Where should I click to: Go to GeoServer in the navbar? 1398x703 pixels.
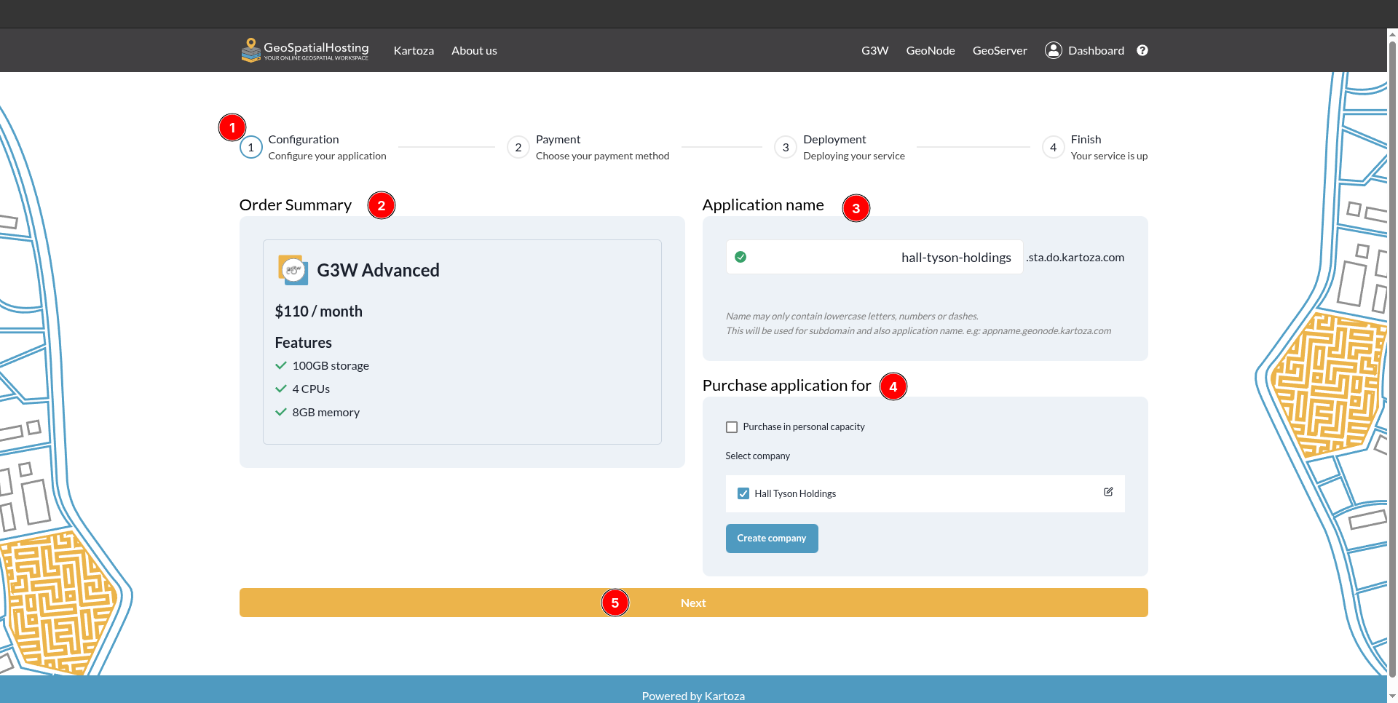click(x=1000, y=50)
